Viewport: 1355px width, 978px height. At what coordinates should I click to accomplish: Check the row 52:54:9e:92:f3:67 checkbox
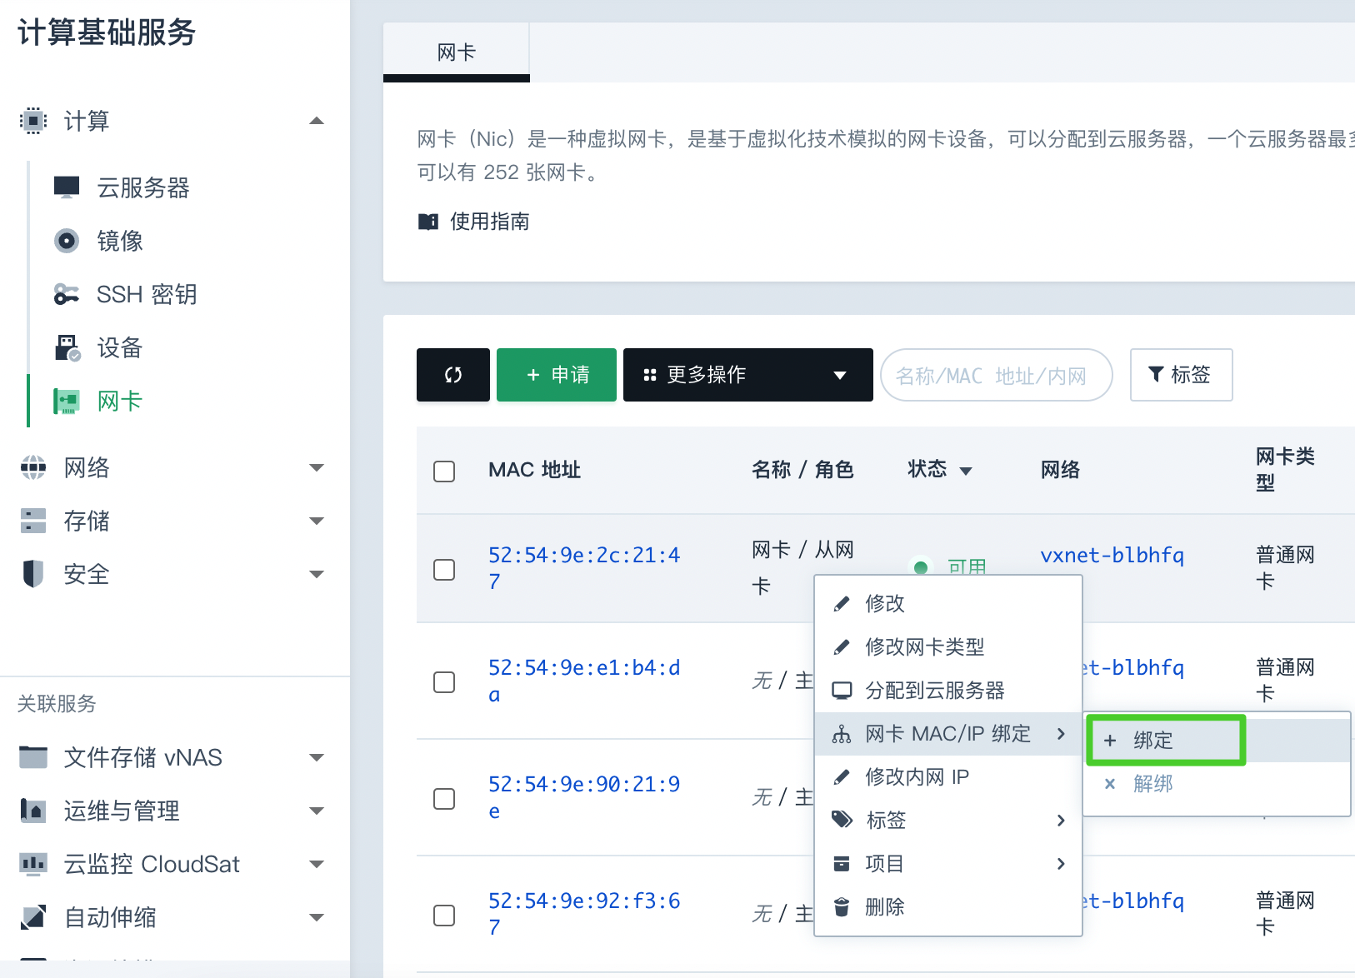(444, 916)
